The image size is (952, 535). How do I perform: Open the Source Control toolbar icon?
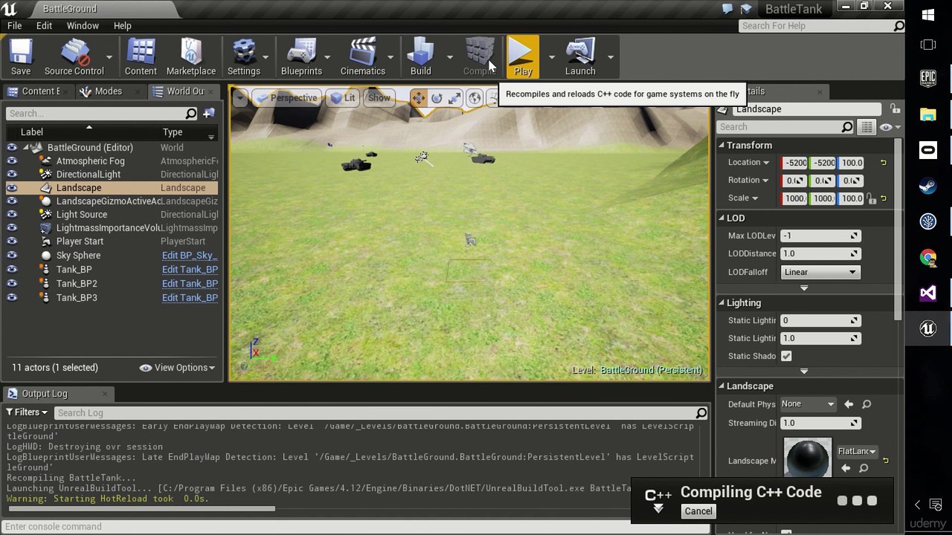coord(74,57)
